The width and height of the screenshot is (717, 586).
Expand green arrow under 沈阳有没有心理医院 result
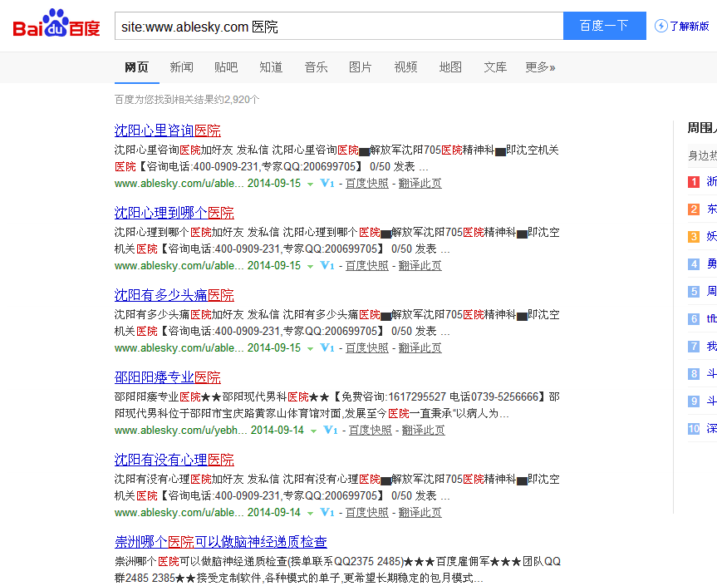tap(310, 514)
